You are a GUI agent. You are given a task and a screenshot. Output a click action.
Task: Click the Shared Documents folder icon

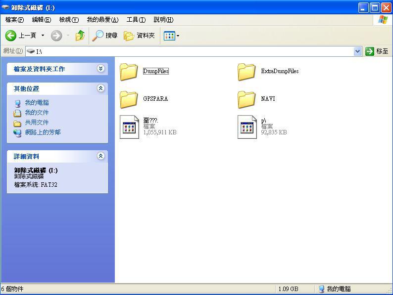click(x=17, y=124)
